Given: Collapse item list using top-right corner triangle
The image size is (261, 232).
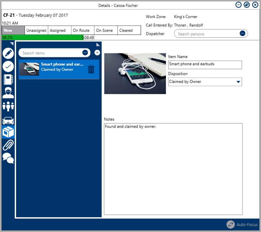Looking at the screenshot, I should point(98,44).
